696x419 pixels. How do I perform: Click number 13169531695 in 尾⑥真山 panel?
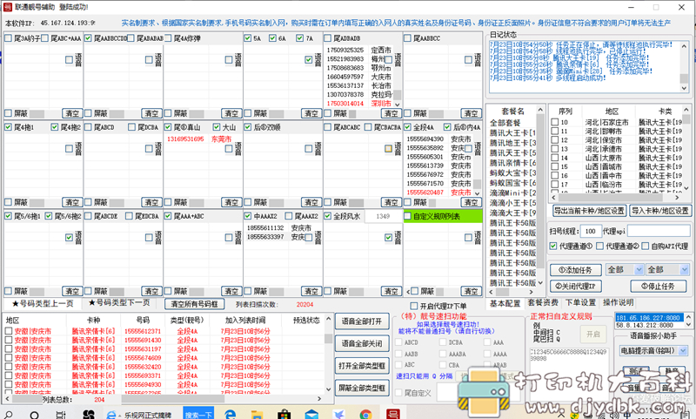click(185, 139)
